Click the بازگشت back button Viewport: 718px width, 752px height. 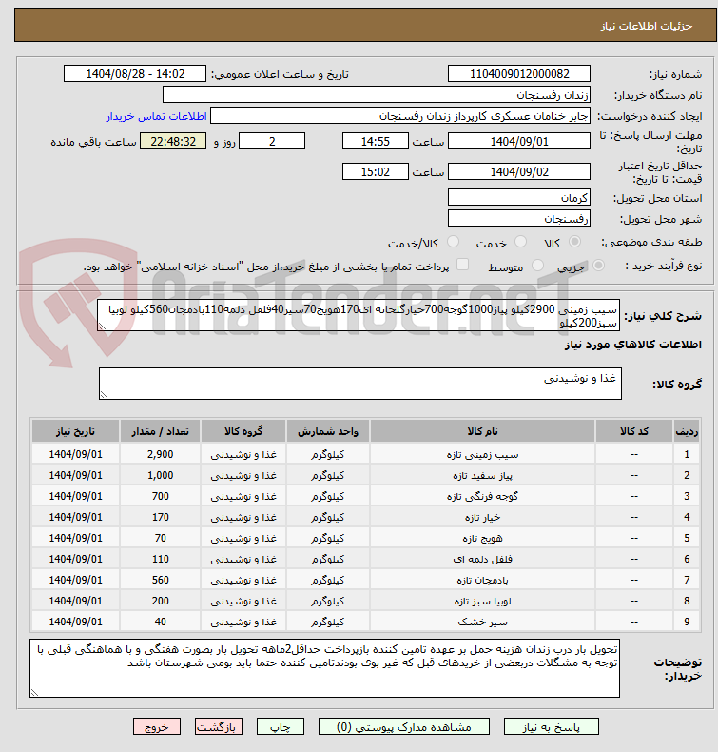click(219, 727)
